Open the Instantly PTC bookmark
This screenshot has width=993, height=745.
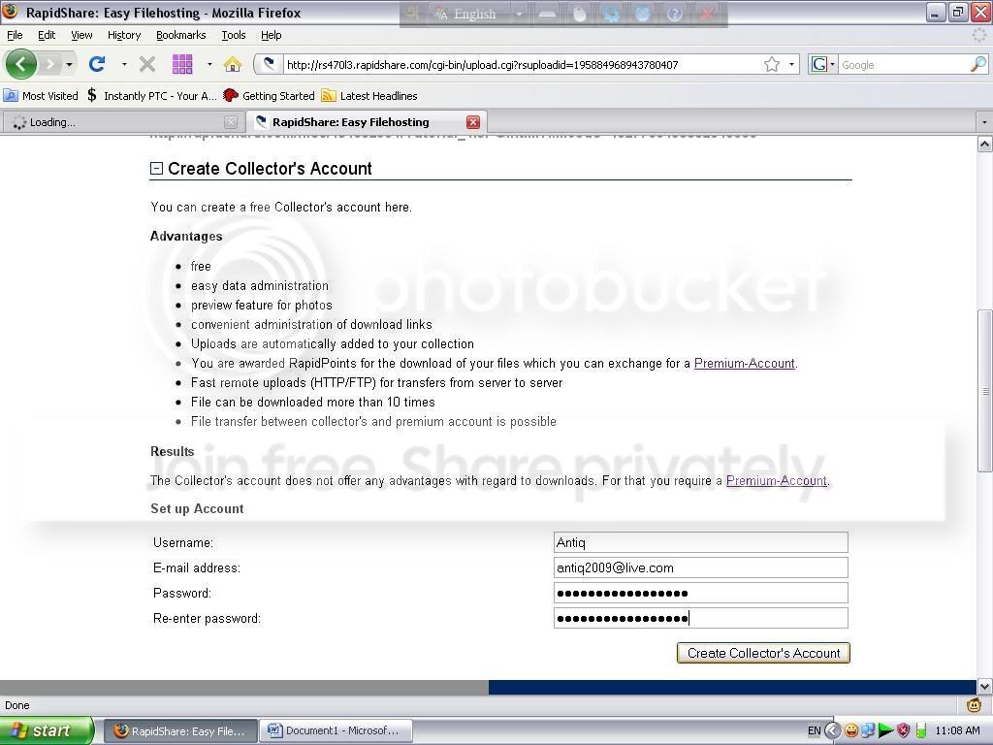(152, 96)
